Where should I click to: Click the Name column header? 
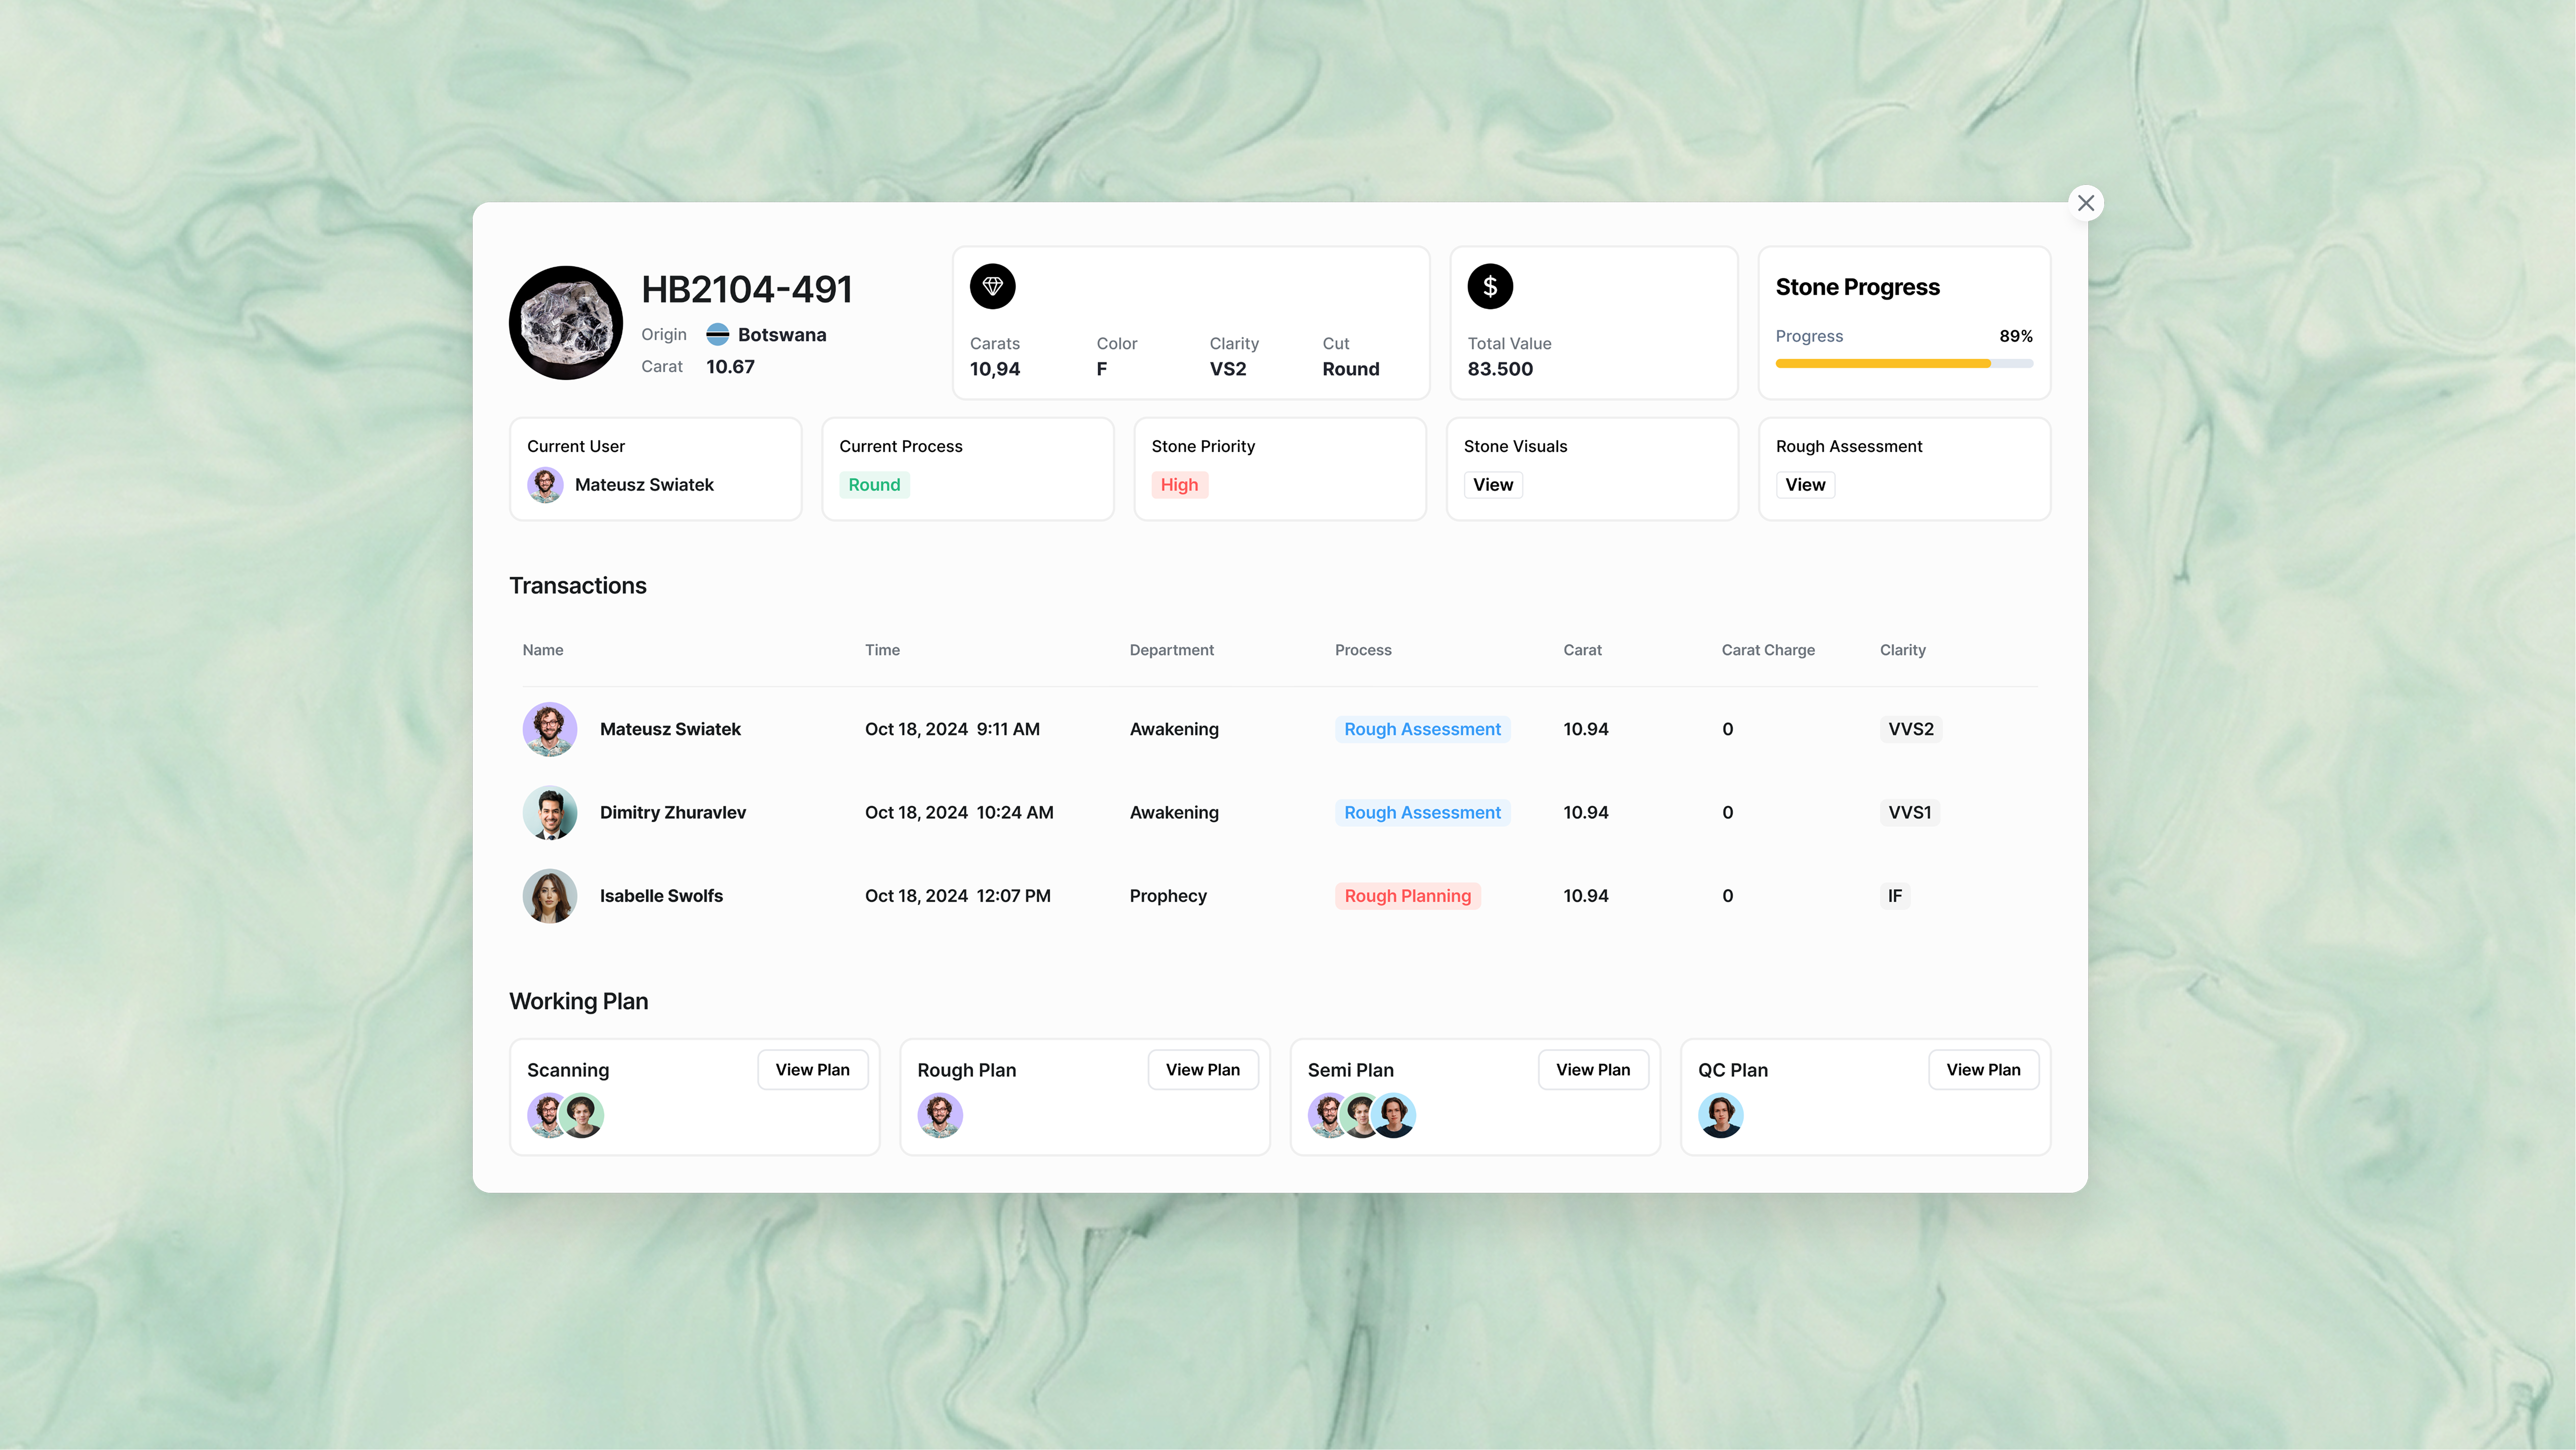point(543,650)
